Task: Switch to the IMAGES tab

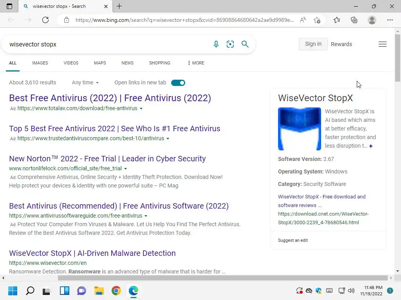Action: coord(40,63)
